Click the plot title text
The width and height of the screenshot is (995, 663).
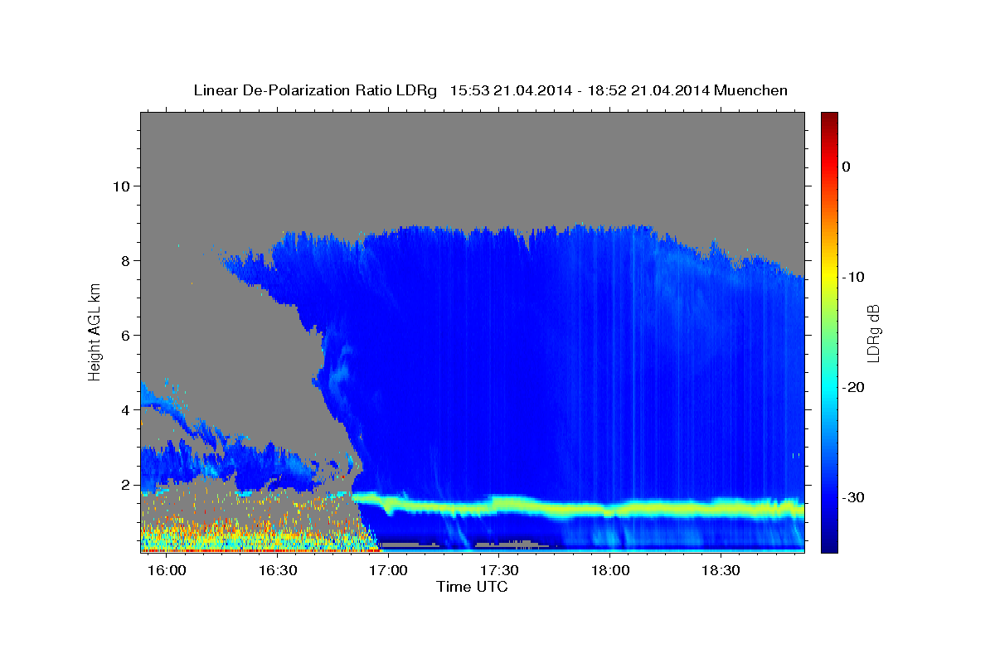tap(490, 90)
